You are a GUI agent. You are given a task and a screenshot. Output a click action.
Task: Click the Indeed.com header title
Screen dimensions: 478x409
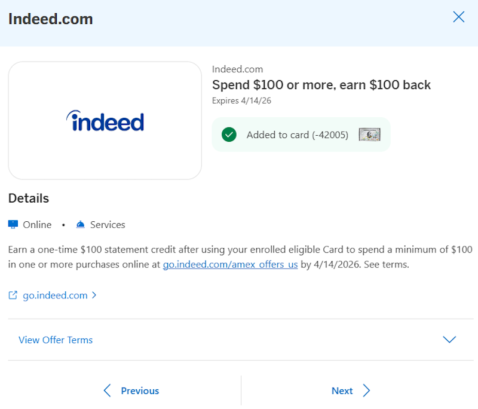coord(50,19)
